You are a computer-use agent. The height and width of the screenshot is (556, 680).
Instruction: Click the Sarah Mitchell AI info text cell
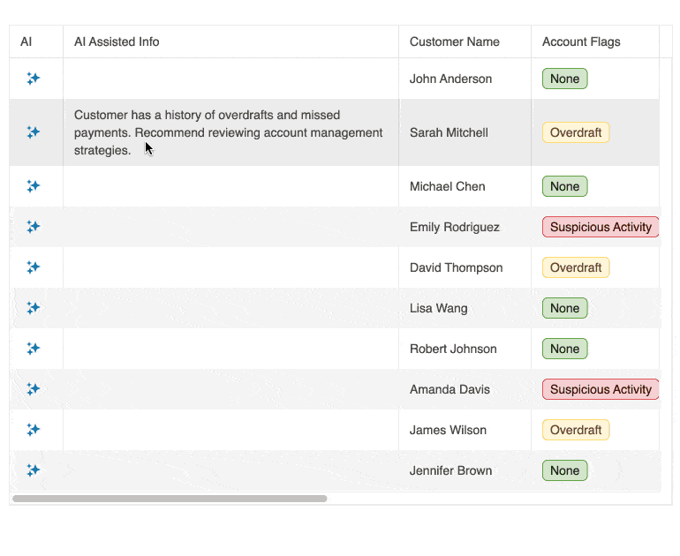click(230, 132)
